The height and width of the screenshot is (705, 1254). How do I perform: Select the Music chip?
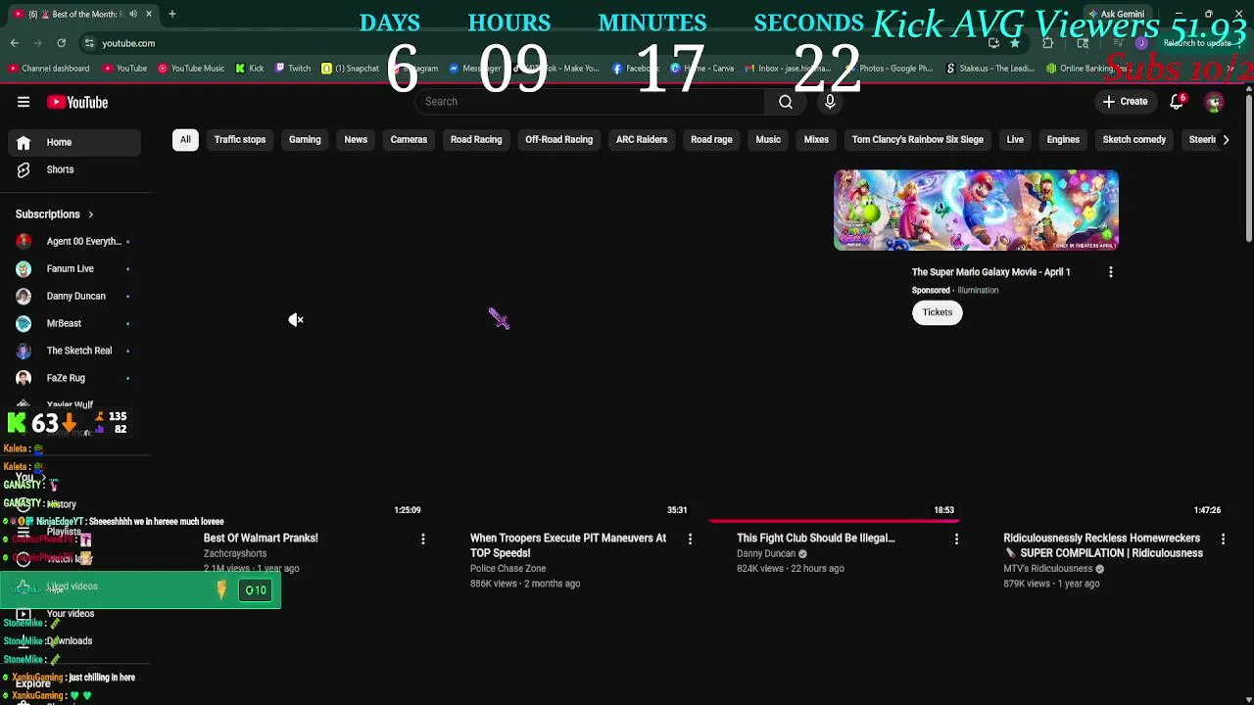click(x=768, y=140)
